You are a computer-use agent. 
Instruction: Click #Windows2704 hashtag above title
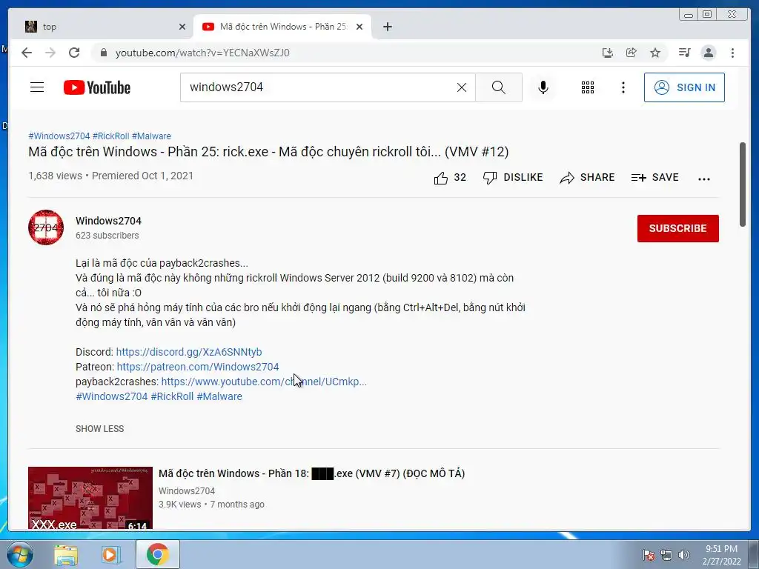coord(59,136)
